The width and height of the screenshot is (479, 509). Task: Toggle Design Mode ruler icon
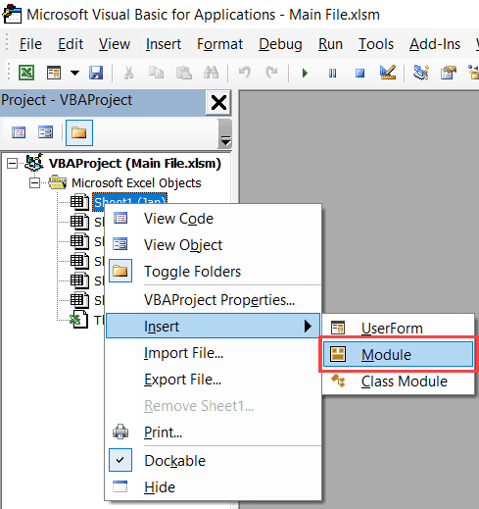click(x=388, y=72)
